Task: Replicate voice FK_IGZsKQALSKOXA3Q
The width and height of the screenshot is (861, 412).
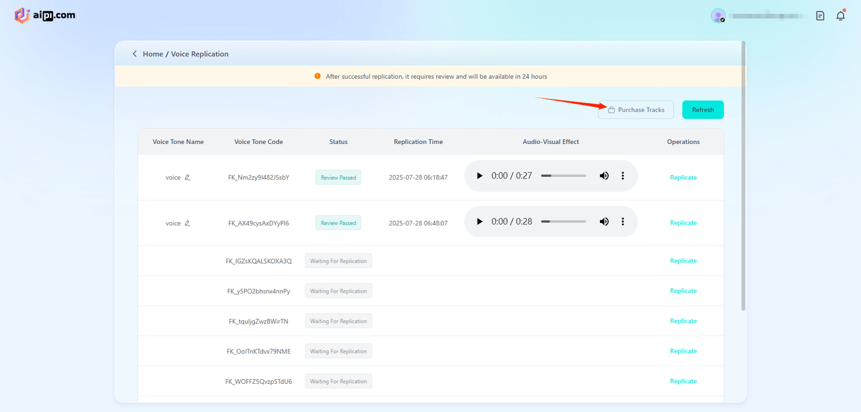Action: (x=683, y=261)
